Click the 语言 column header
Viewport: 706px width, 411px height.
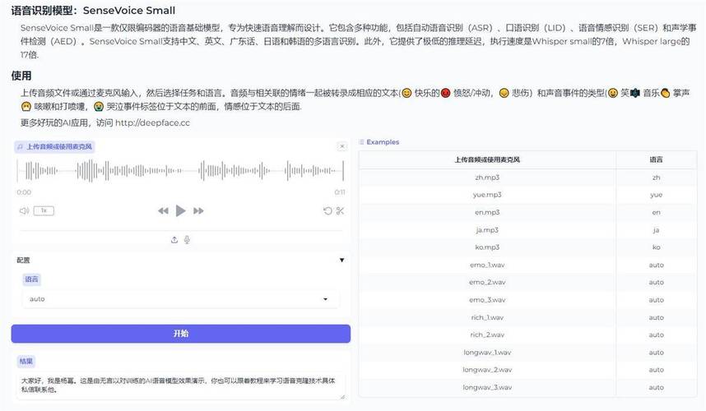[x=656, y=159]
